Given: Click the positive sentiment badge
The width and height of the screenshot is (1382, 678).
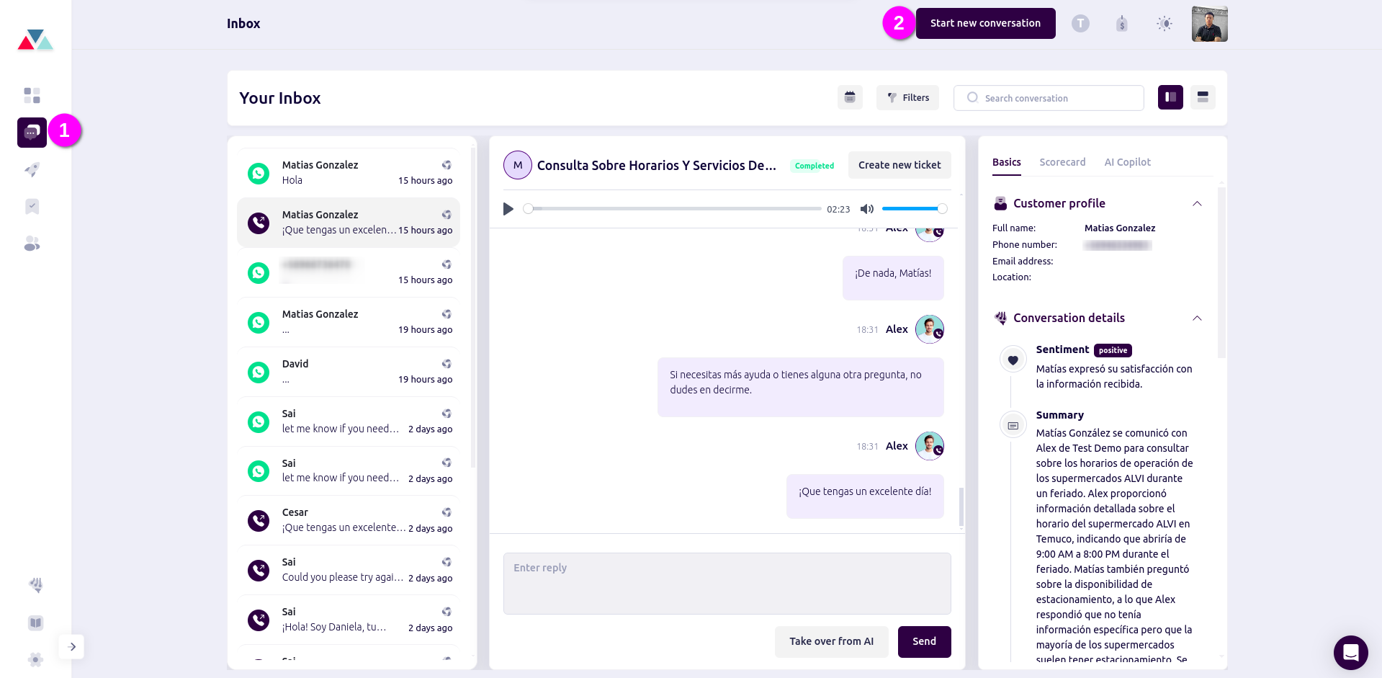Looking at the screenshot, I should (1113, 350).
